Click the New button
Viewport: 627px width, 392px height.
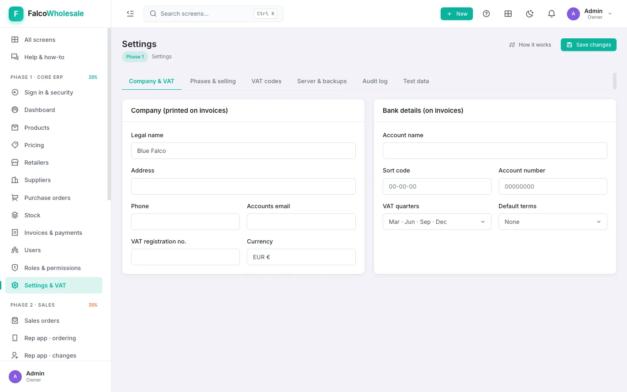457,14
